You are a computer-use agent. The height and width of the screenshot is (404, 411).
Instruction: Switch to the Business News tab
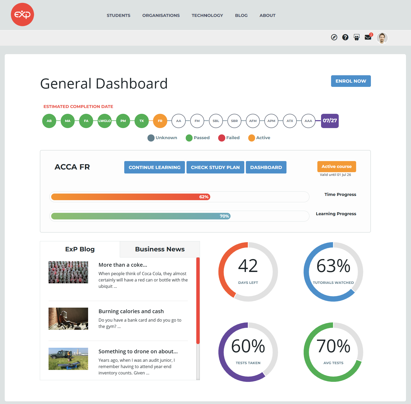[x=160, y=249]
